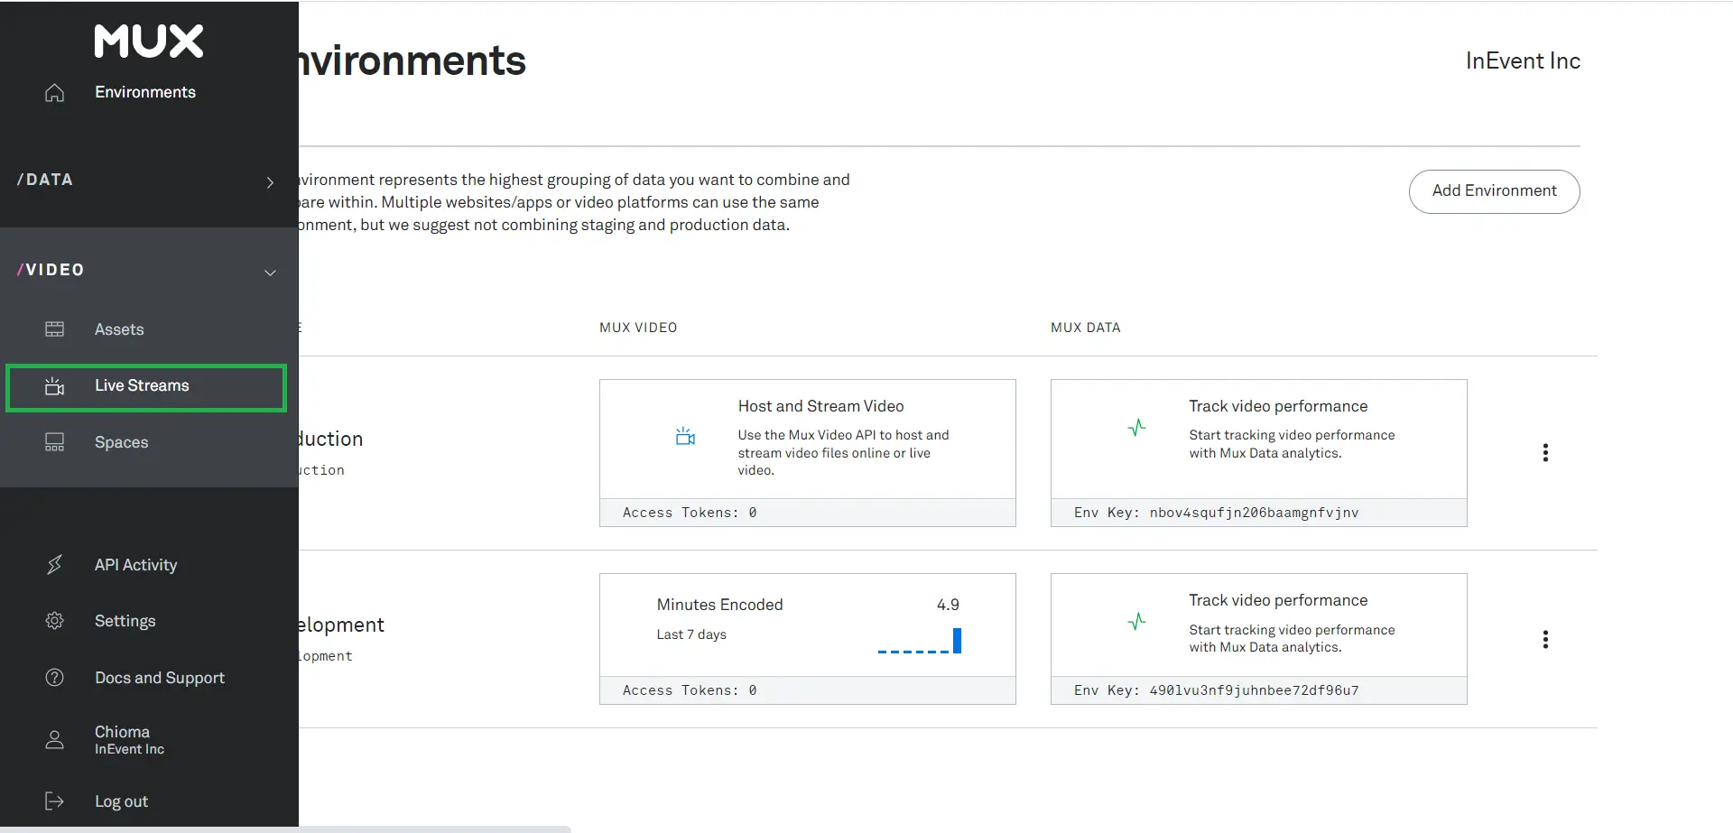Click the /DATA section label
This screenshot has height=833, width=1733.
(x=45, y=180)
